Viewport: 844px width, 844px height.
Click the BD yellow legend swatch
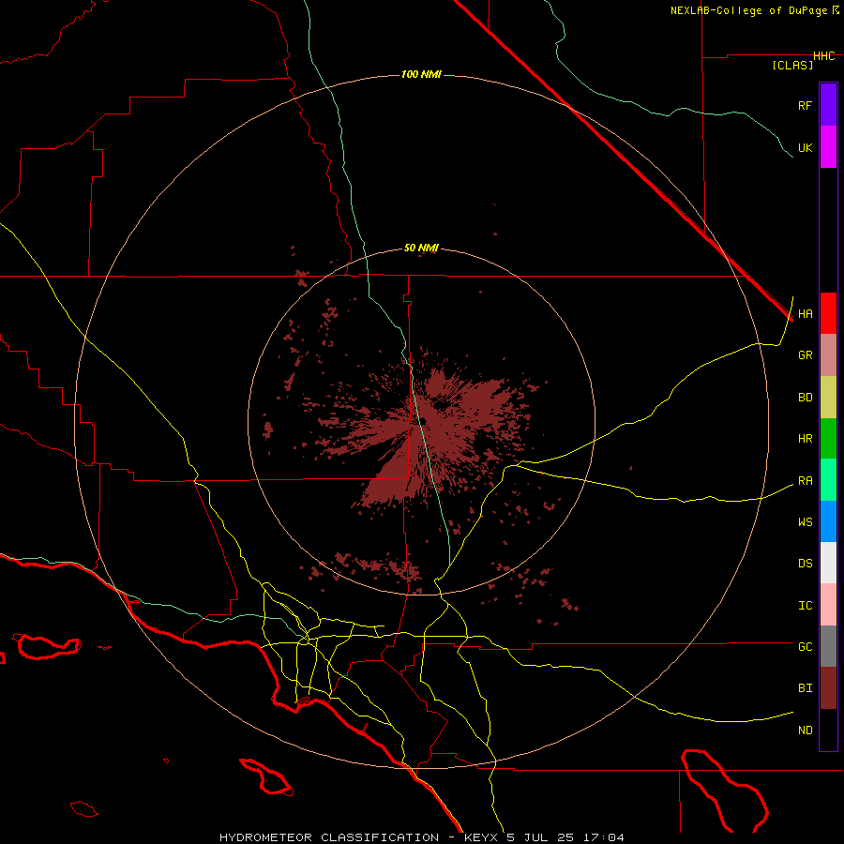(828, 398)
